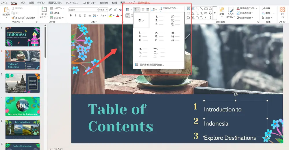Screen dimensions: 289x150
Task: Click the clear formatting icon
Action: pos(120,10)
